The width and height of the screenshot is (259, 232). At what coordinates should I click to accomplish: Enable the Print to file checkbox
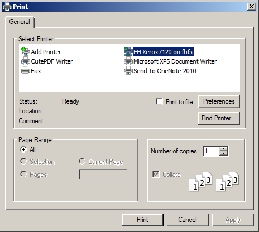(x=159, y=102)
